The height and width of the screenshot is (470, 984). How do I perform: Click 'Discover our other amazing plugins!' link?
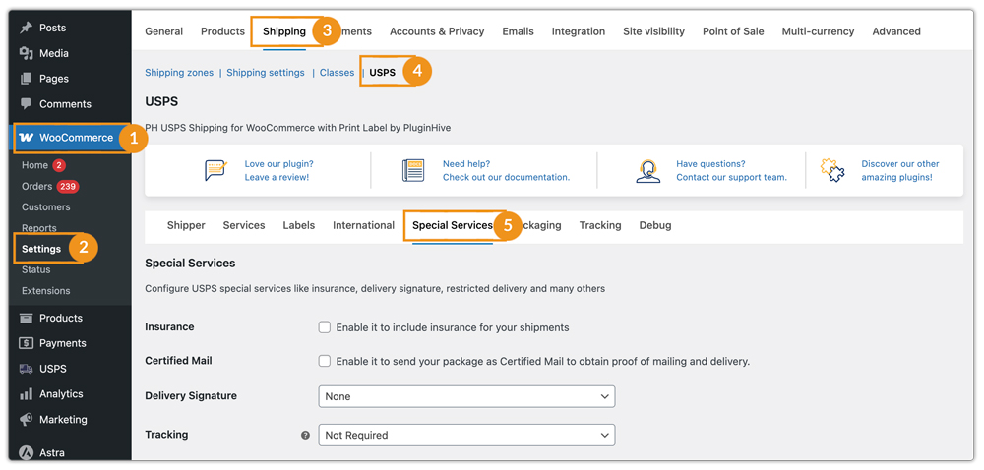[x=900, y=170]
